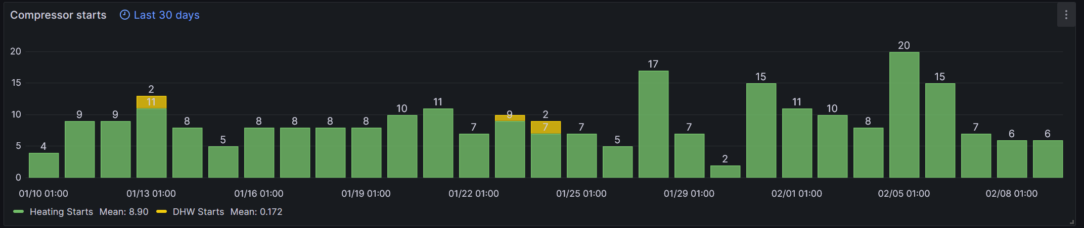Click the yellow DHW segment containing label 7
The image size is (1084, 228).
click(x=546, y=128)
